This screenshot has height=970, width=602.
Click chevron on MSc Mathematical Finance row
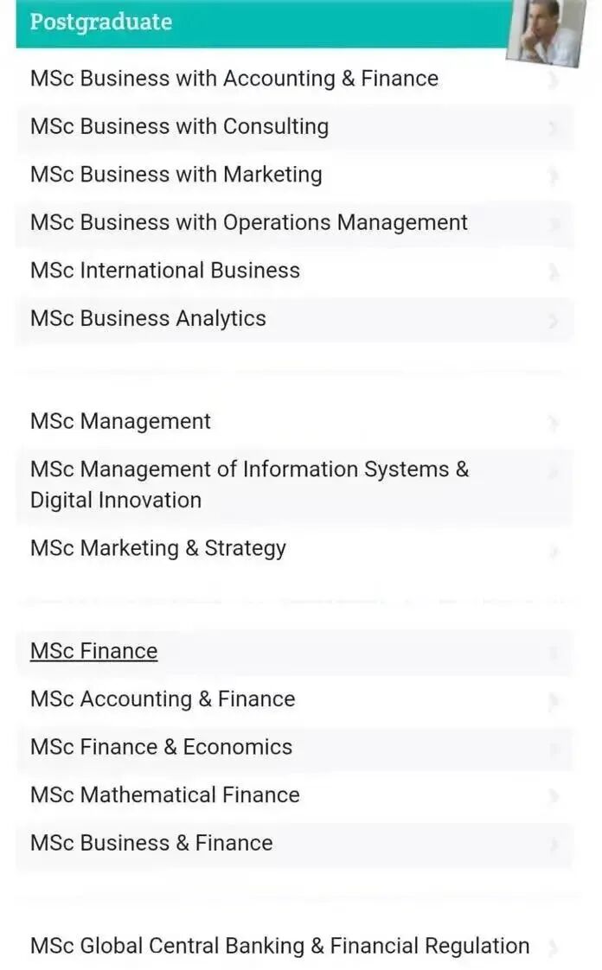[x=554, y=795]
